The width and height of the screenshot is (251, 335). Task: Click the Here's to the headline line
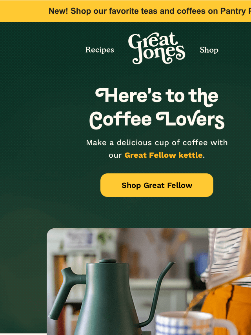(x=157, y=96)
